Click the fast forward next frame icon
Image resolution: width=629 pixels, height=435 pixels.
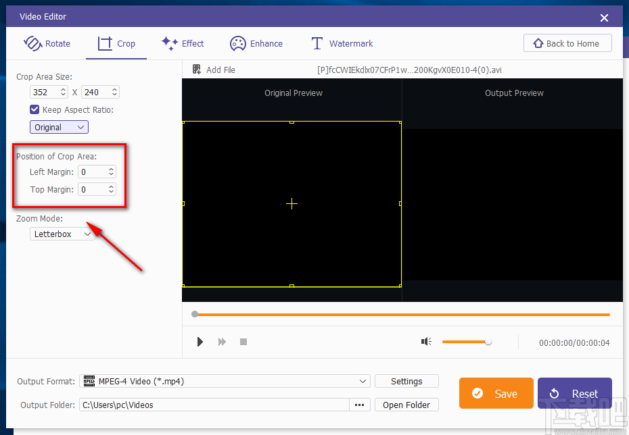(222, 342)
